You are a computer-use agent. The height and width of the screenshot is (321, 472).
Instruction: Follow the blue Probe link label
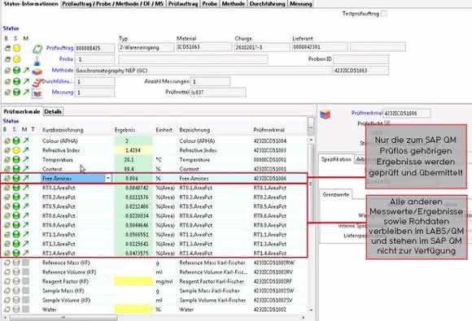click(x=66, y=59)
